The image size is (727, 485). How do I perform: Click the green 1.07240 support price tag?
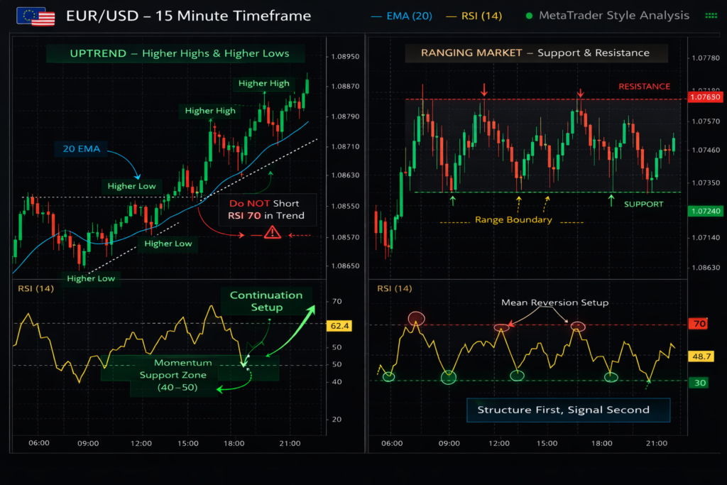coord(703,211)
